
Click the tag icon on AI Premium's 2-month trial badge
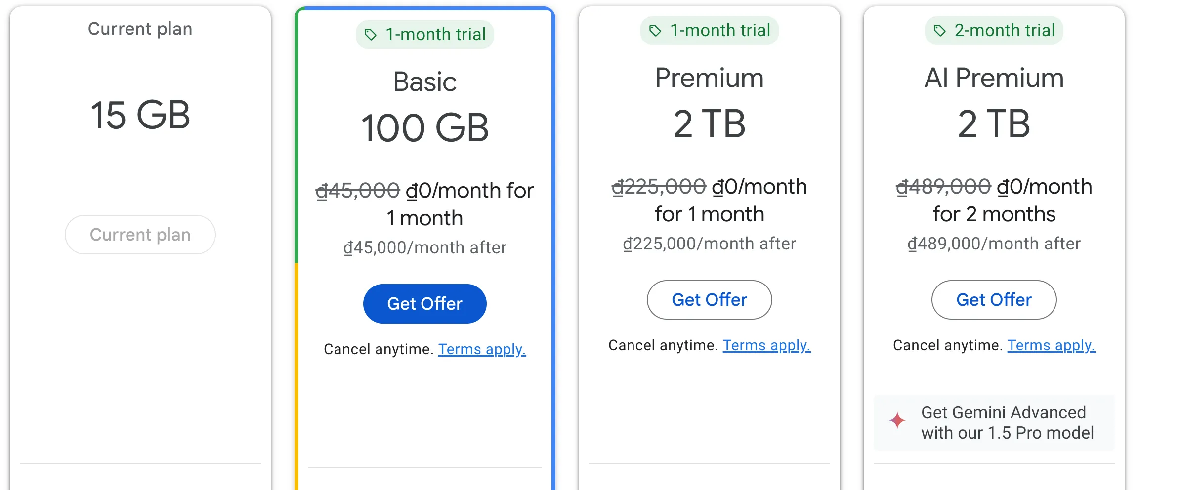[940, 31]
